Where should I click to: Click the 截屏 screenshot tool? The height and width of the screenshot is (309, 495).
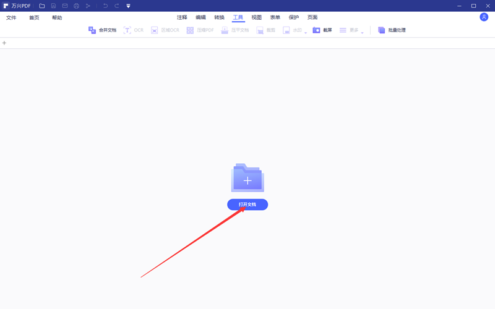point(322,30)
